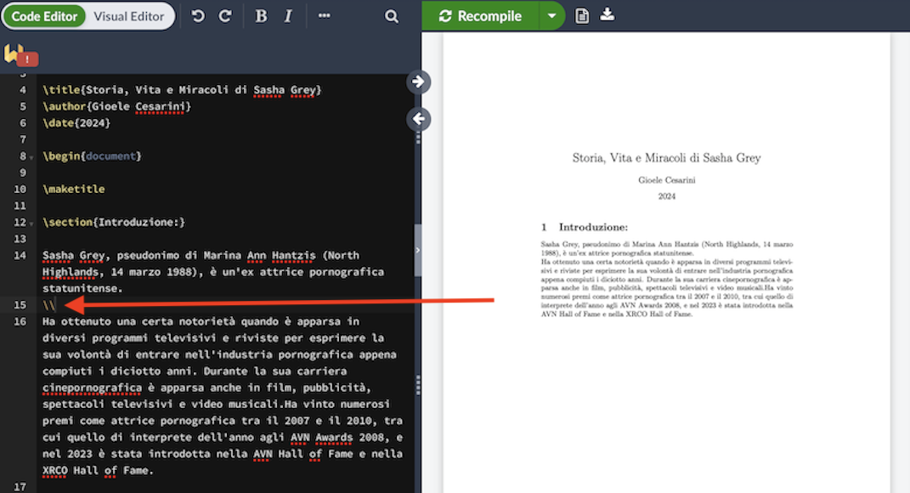Click the Redo arrow icon
This screenshot has width=910, height=493.
pos(225,16)
